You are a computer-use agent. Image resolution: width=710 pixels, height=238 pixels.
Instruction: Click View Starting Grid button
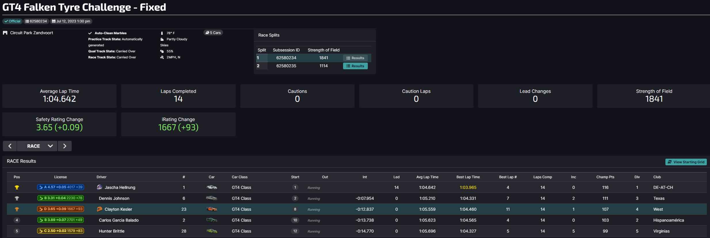[686, 162]
